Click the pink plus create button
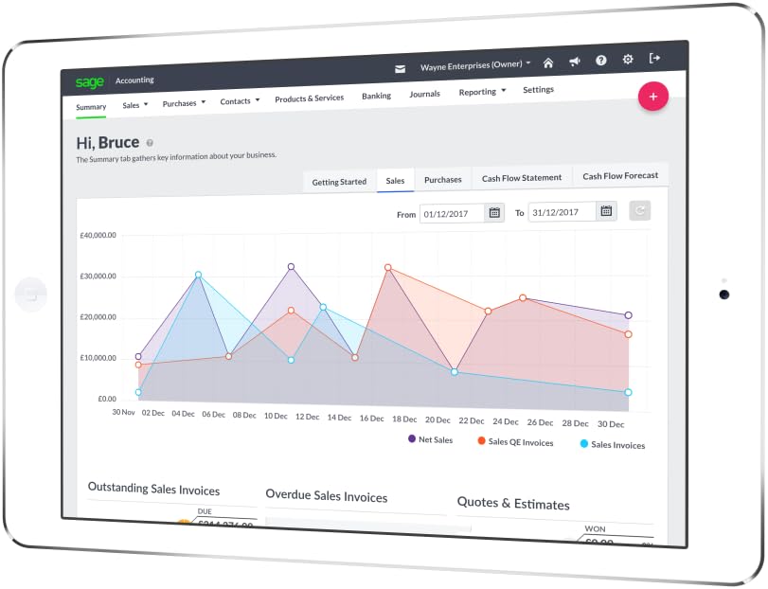Screen dimensions: 768x589 point(652,97)
